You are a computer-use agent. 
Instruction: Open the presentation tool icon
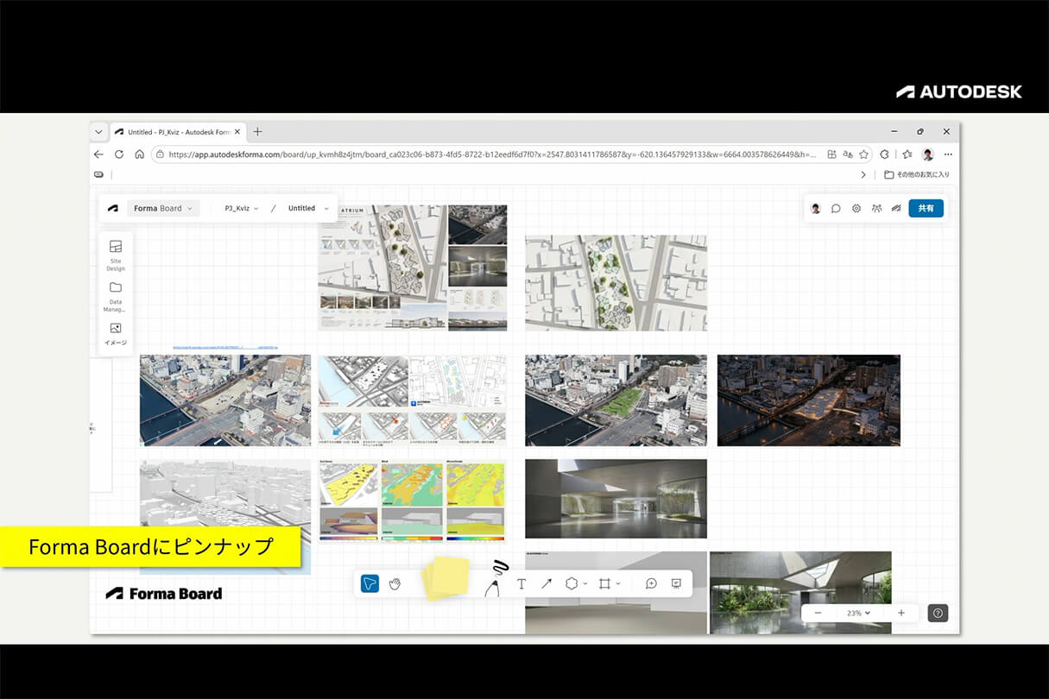[676, 584]
